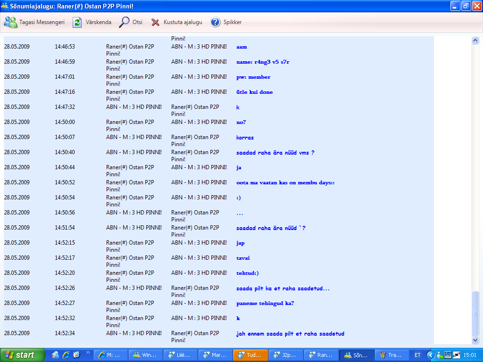Click the vertical scrollbar thumb
This screenshot has height=362, width=483.
[x=475, y=313]
